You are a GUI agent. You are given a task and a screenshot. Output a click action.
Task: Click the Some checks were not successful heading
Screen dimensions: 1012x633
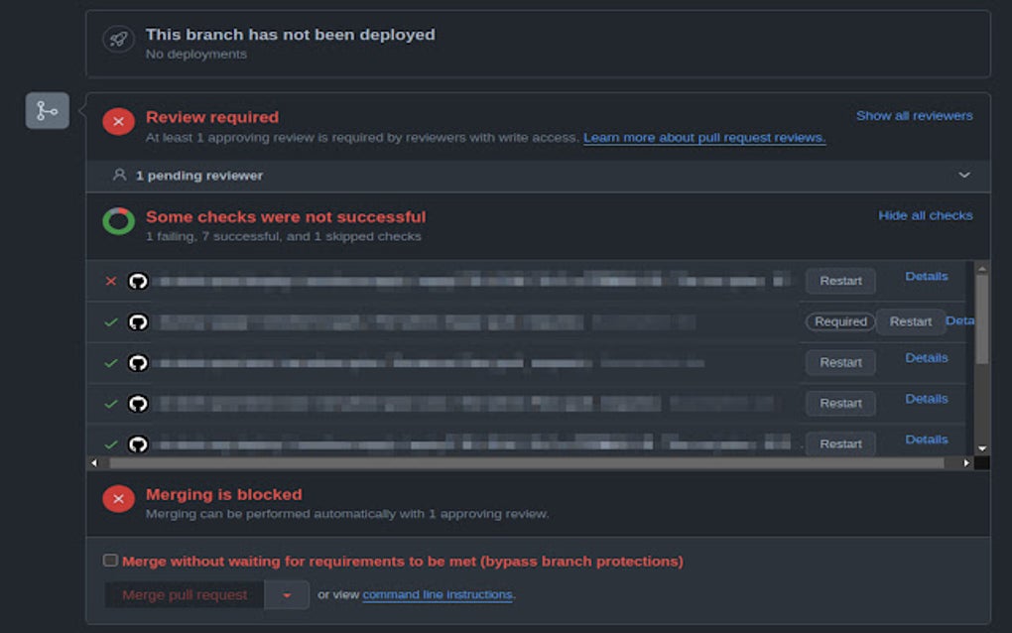(x=287, y=216)
